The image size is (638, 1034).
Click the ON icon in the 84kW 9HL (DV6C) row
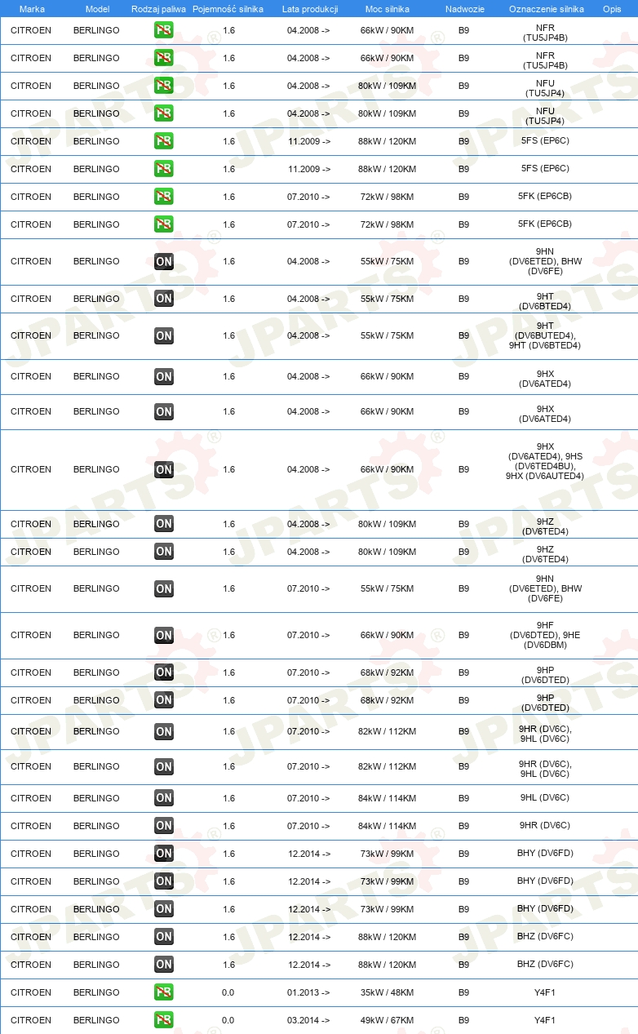(164, 798)
